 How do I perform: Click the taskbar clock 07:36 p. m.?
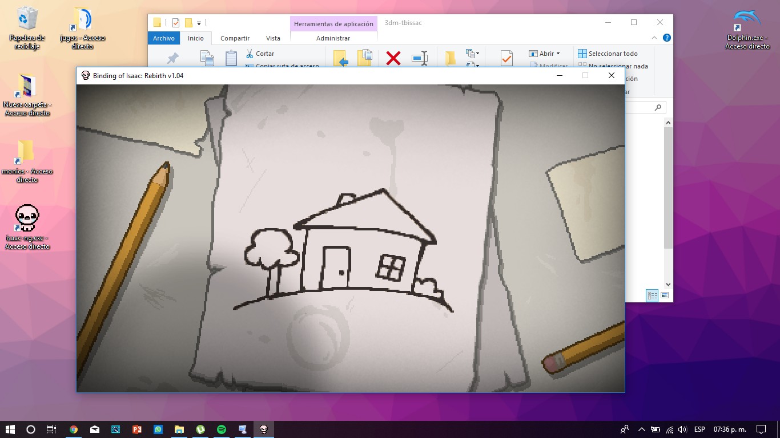[x=730, y=429]
